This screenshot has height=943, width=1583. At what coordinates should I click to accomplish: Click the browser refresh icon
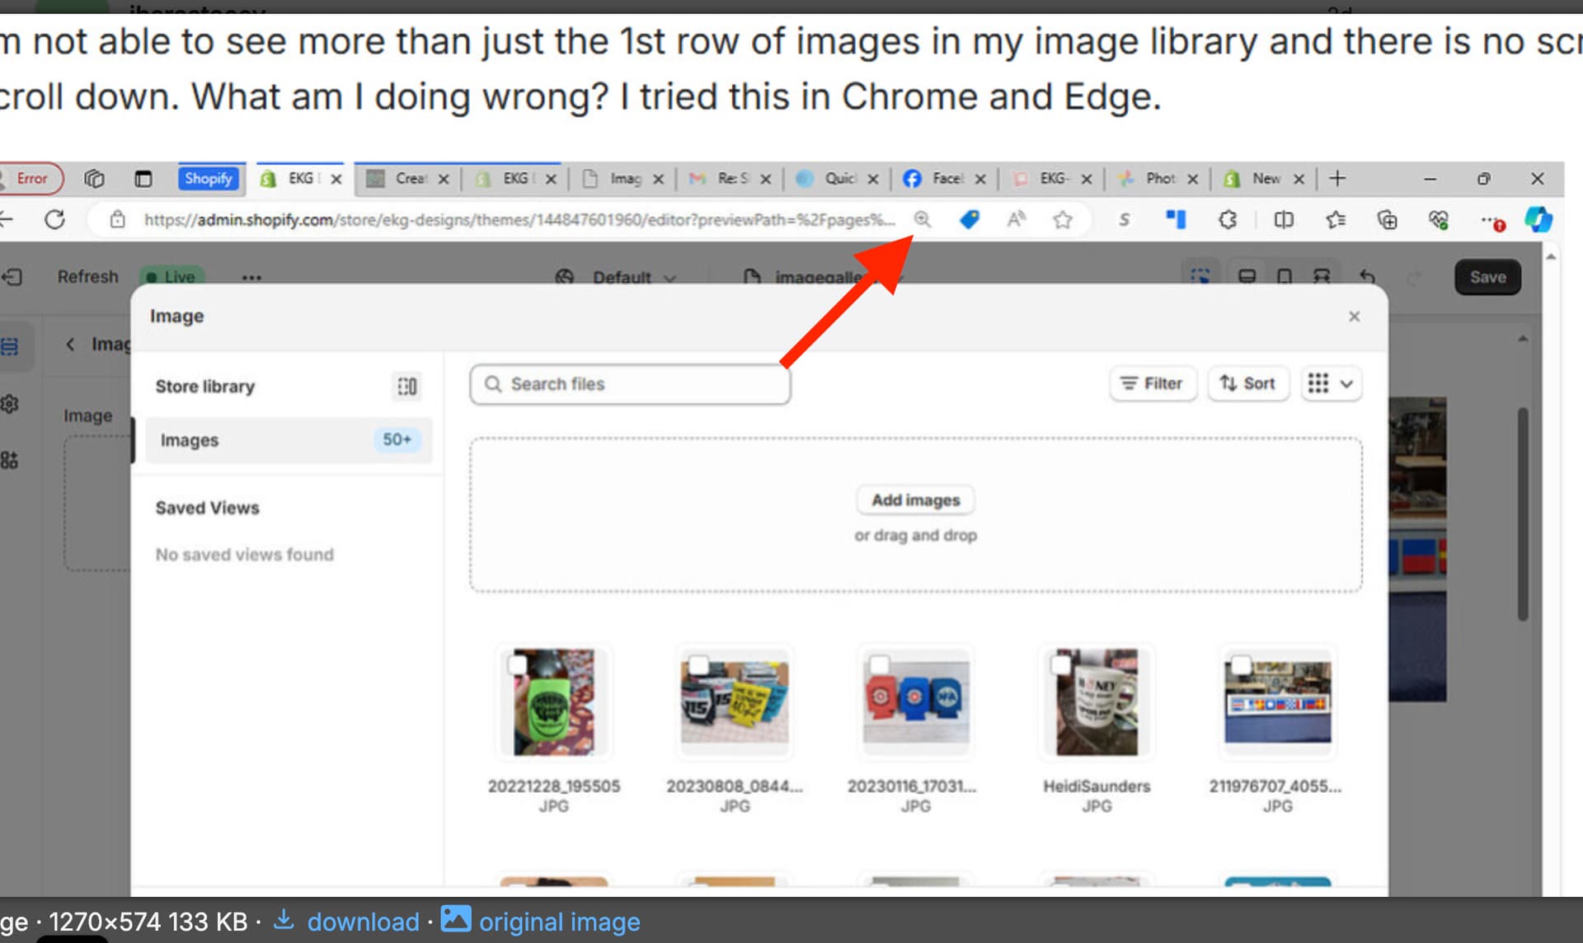coord(54,220)
